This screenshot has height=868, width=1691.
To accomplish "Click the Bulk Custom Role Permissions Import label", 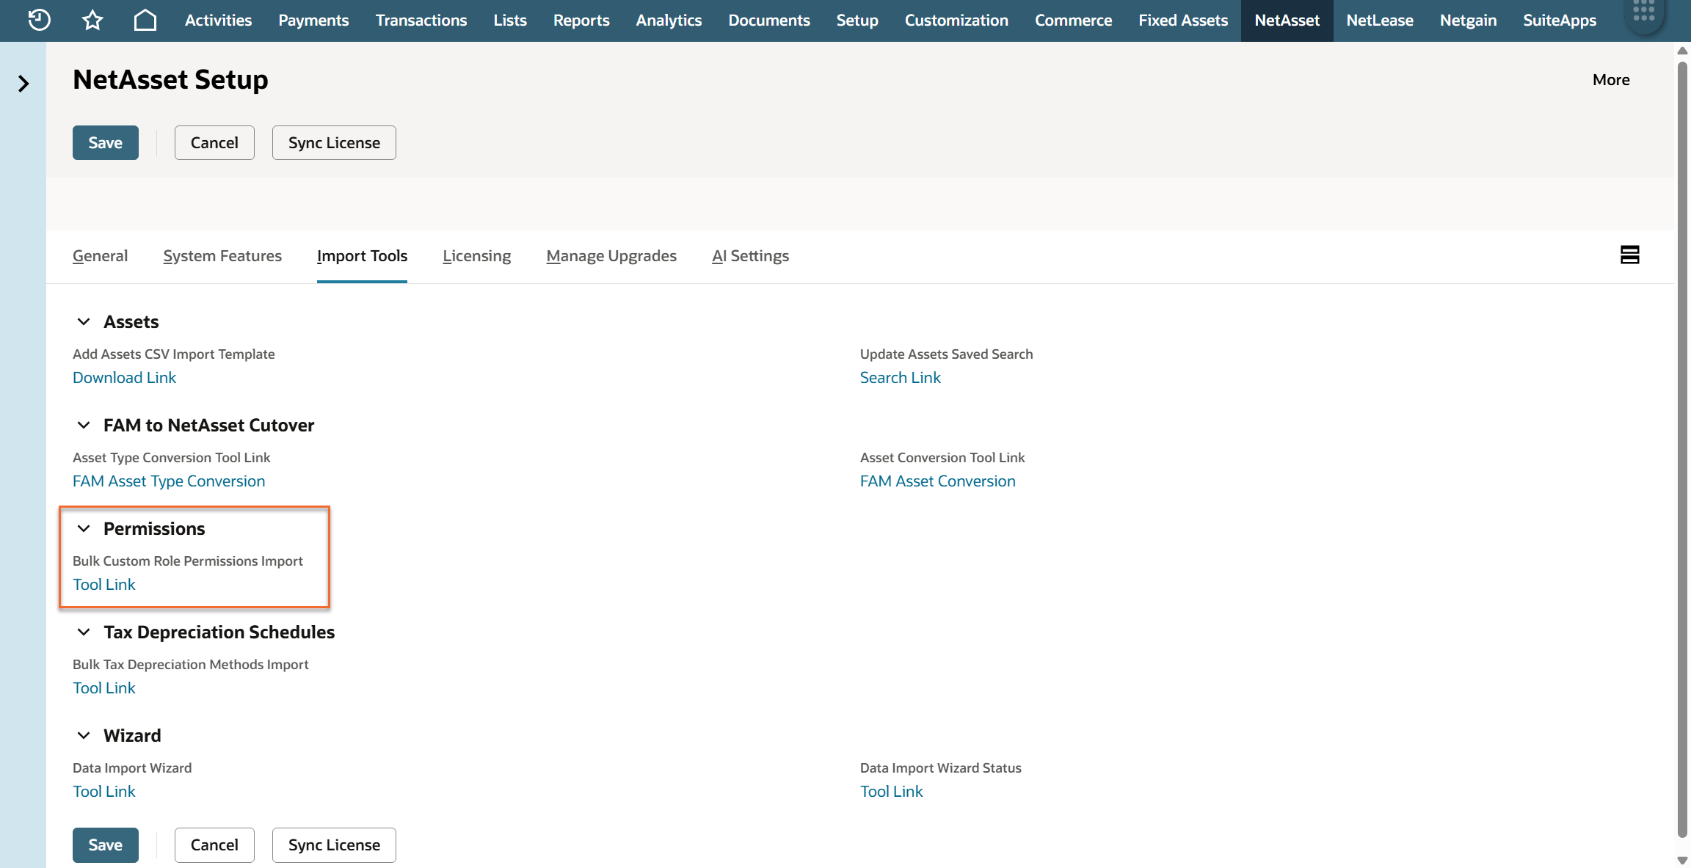I will tap(187, 561).
